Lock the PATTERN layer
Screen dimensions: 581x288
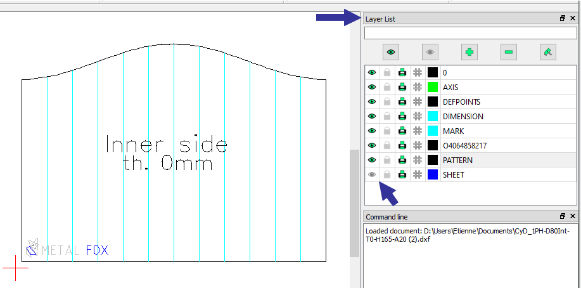click(387, 160)
